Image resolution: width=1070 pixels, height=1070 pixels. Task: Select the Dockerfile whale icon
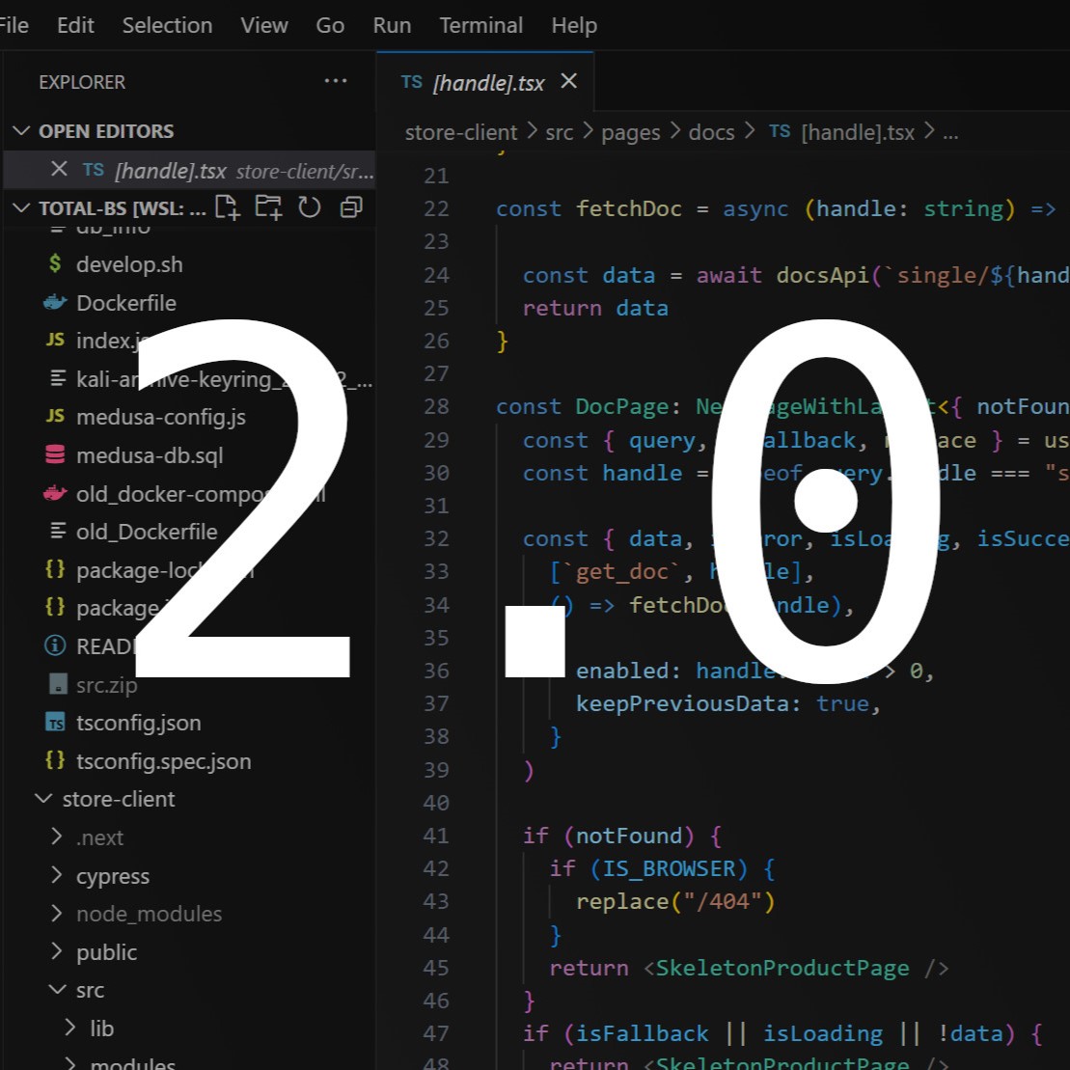coord(54,303)
